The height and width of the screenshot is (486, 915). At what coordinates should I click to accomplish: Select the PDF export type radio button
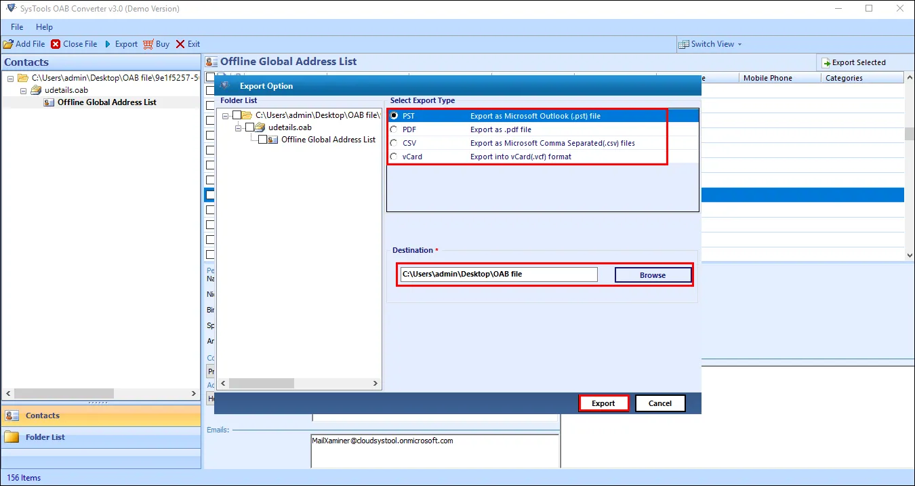394,129
